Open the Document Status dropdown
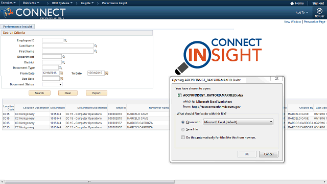 (x=52, y=84)
